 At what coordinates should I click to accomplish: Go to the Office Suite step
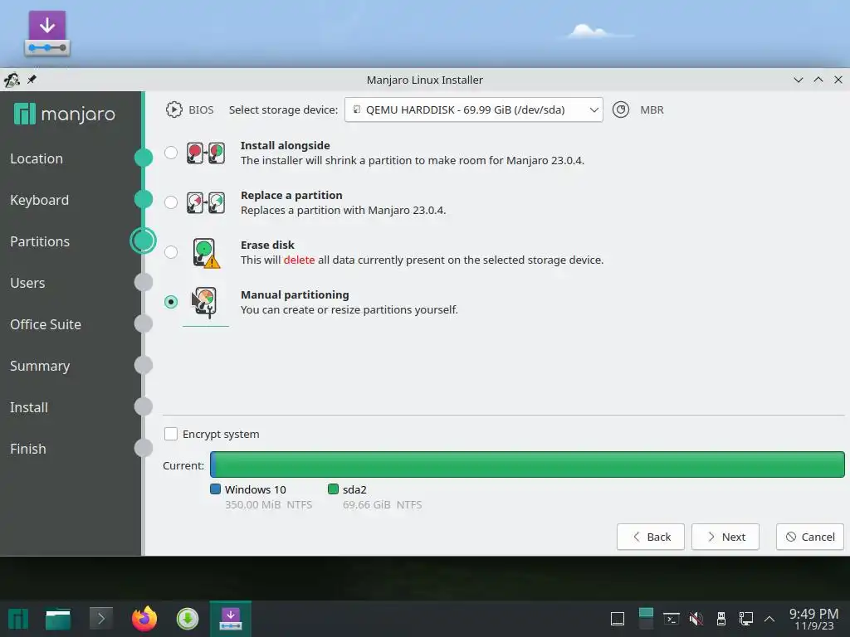pyautogui.click(x=46, y=324)
